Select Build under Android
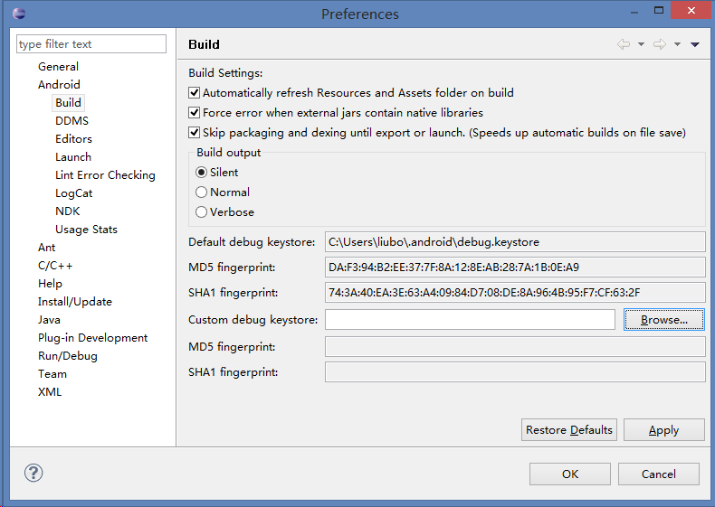715x507 pixels. click(69, 102)
